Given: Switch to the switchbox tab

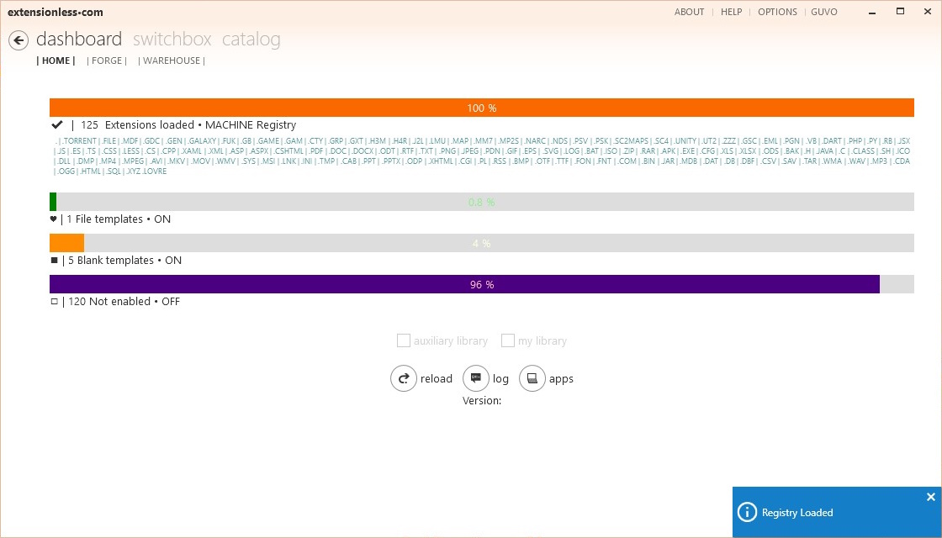Looking at the screenshot, I should 172,39.
